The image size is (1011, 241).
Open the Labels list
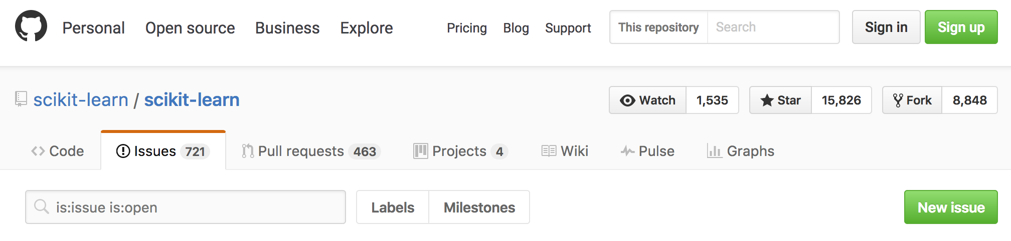(393, 207)
